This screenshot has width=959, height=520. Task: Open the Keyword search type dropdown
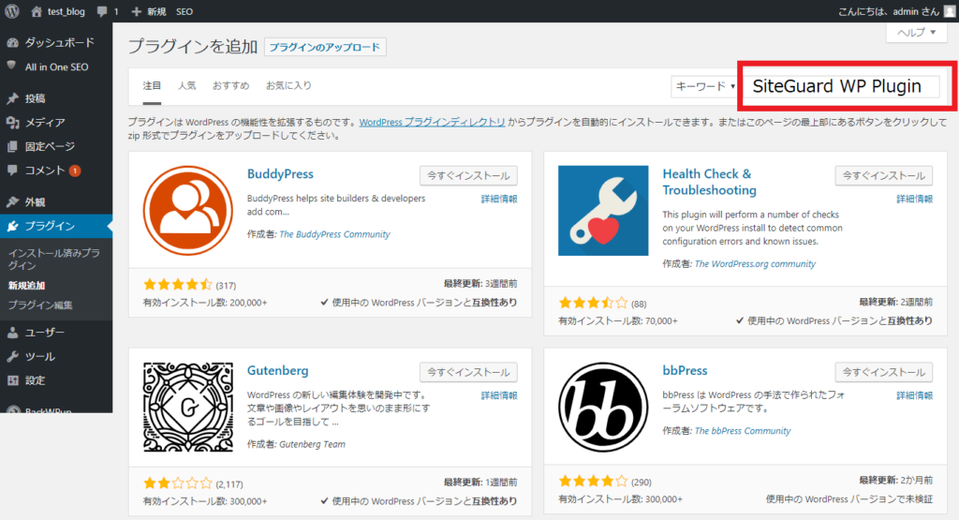704,86
